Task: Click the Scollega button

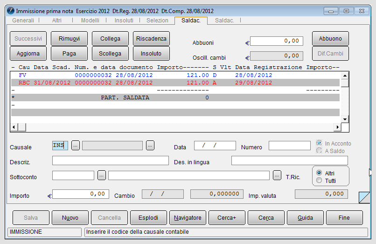Action: point(110,53)
